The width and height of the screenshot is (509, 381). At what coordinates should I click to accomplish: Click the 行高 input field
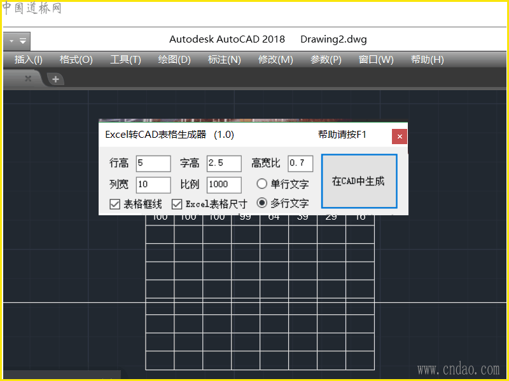click(x=153, y=163)
